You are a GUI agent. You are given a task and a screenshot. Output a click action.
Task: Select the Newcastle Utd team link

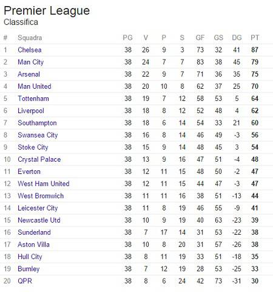[x=39, y=220]
